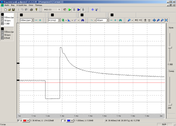Image resolution: width=176 pixels, height=126 pixels.
Task: Open the Устройства menu
Action: (x=22, y=5)
